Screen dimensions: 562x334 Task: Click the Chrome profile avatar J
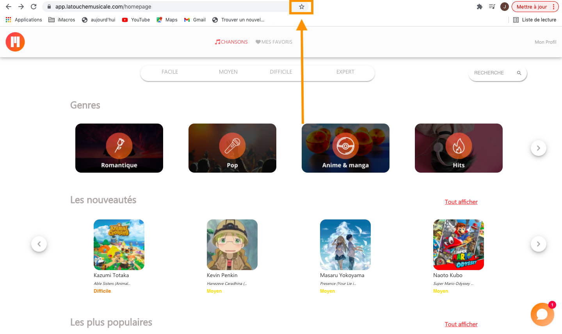tap(505, 7)
